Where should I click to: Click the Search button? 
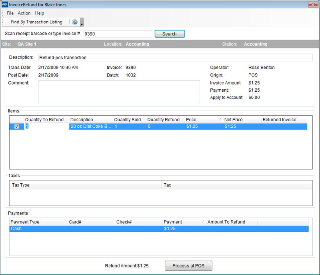pos(170,34)
